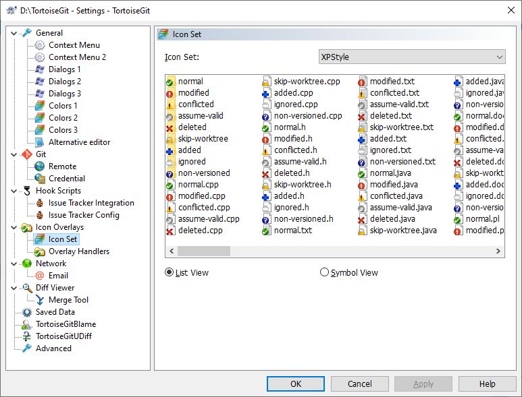Screen dimensions: 522x397
Task: Click the Context Menu 2 gear icon
Action: pos(40,57)
